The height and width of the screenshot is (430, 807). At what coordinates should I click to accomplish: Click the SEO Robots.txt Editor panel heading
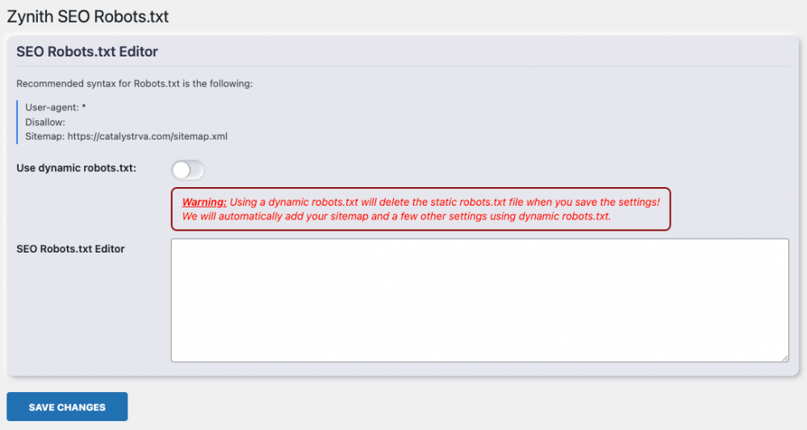[x=87, y=52]
